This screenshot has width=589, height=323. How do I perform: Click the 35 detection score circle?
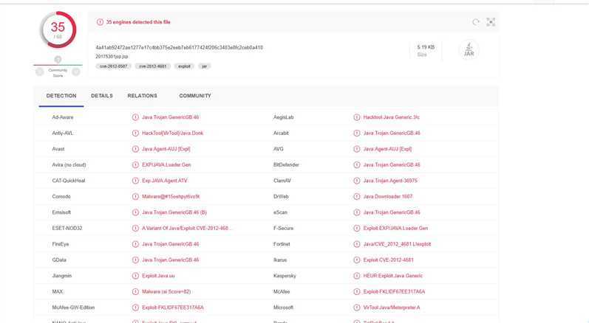tap(58, 29)
